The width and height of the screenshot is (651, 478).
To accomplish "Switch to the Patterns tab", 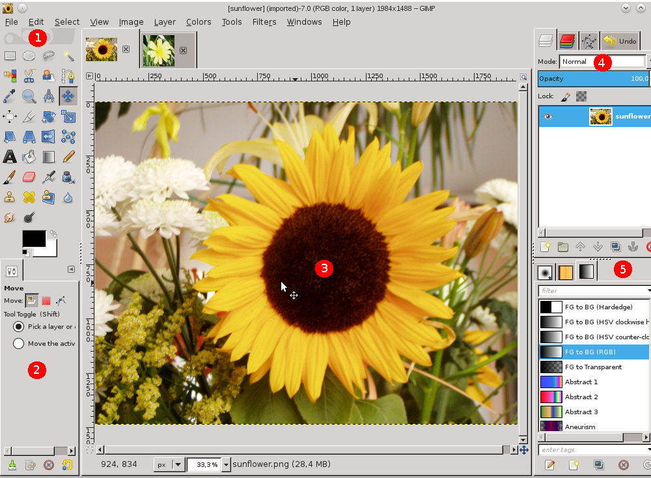I will tap(565, 272).
